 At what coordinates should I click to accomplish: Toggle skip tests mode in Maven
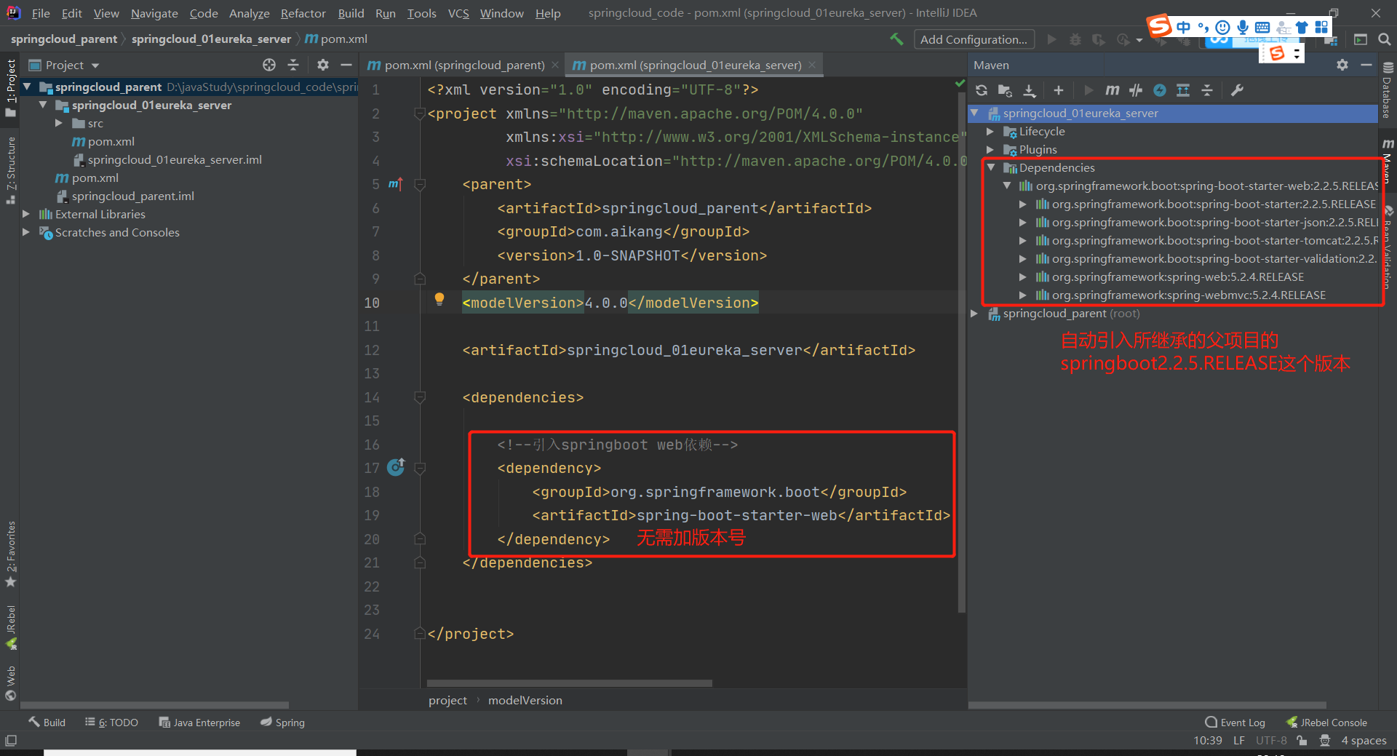(x=1160, y=90)
